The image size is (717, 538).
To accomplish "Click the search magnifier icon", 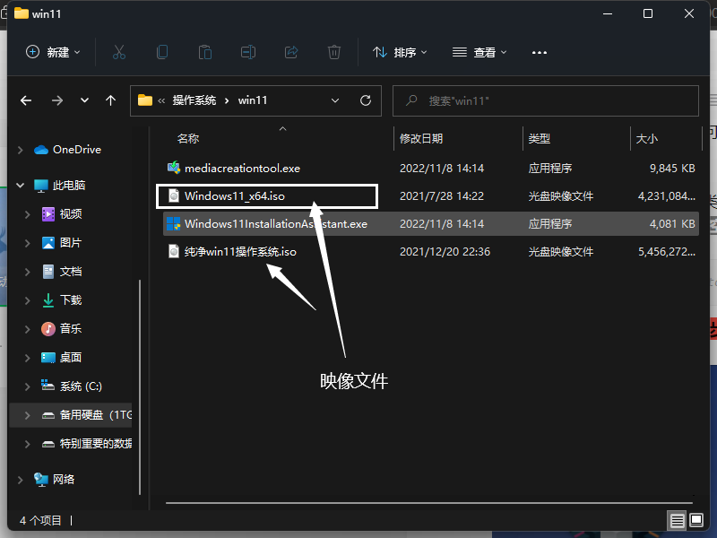I will [411, 100].
